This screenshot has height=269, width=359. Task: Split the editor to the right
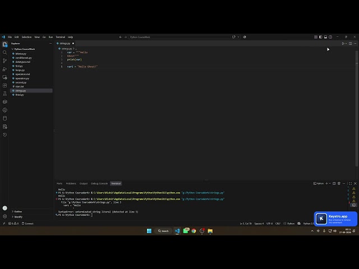click(x=350, y=44)
